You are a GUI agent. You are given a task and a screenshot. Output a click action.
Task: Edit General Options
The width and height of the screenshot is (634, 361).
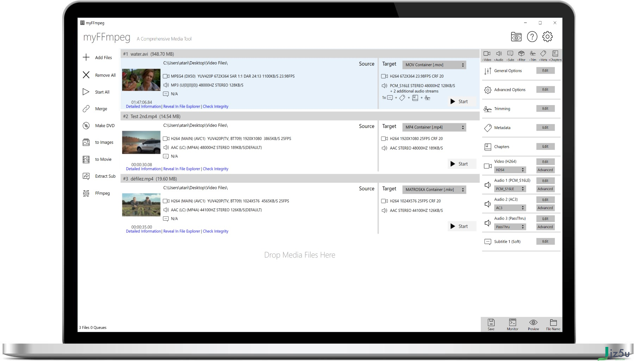(x=545, y=71)
